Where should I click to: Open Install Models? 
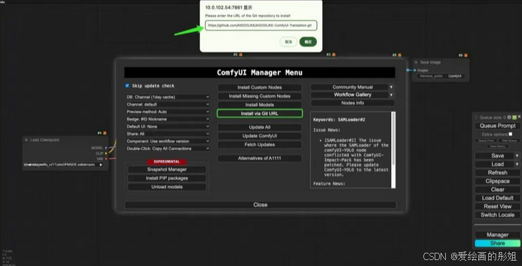pyautogui.click(x=259, y=104)
